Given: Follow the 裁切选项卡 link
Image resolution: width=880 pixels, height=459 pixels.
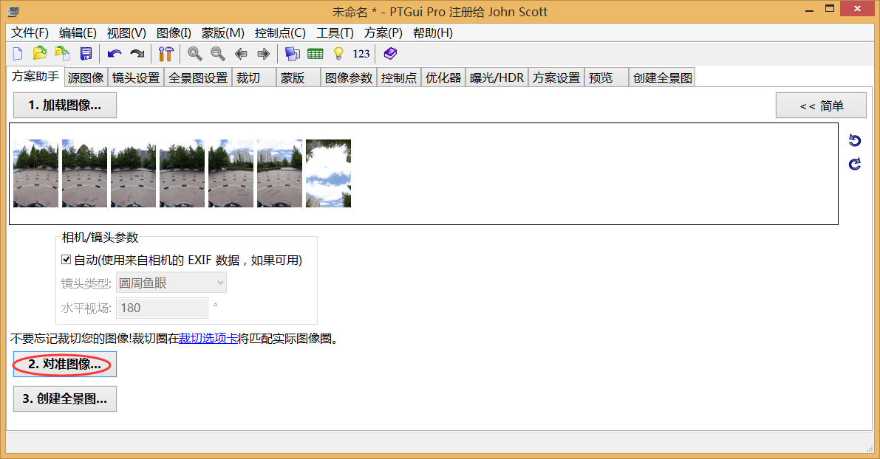Looking at the screenshot, I should click(x=208, y=339).
